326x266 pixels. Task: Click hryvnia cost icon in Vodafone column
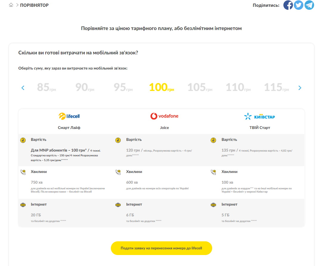pos(118,140)
